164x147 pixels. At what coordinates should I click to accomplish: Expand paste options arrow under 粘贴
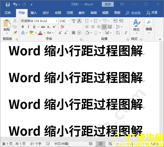coord(7,33)
